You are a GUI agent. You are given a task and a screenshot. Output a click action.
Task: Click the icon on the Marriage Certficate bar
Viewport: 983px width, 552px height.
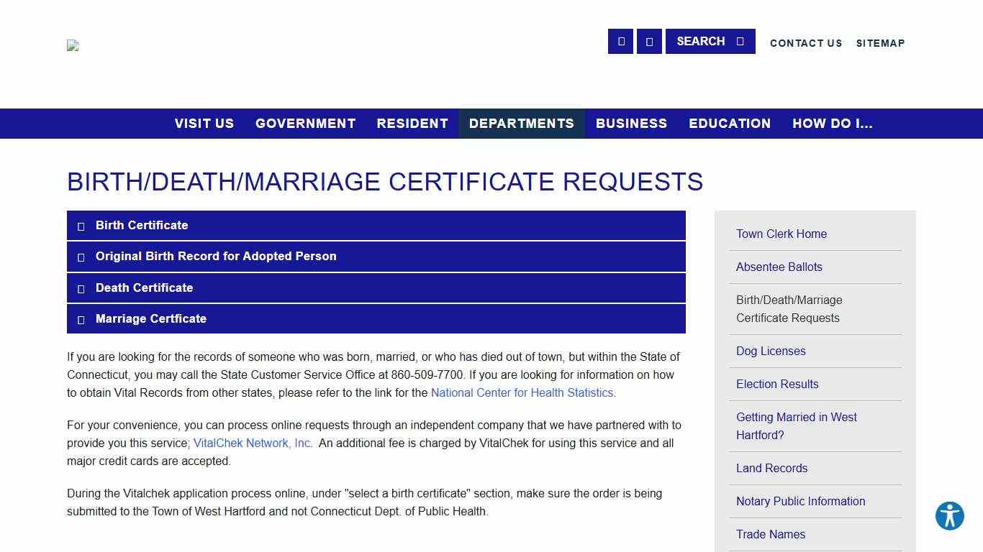[81, 319]
